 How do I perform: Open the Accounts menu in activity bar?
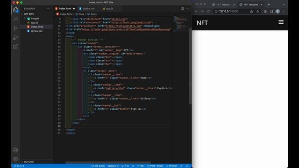(x=15, y=150)
